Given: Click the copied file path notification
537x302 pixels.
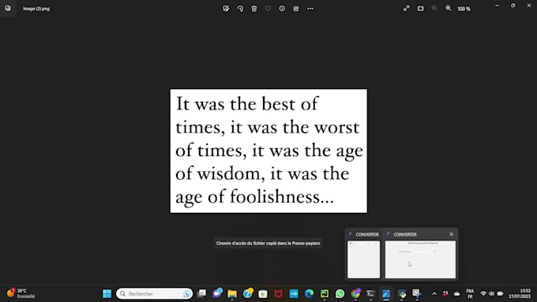Looking at the screenshot, I should click(268, 243).
